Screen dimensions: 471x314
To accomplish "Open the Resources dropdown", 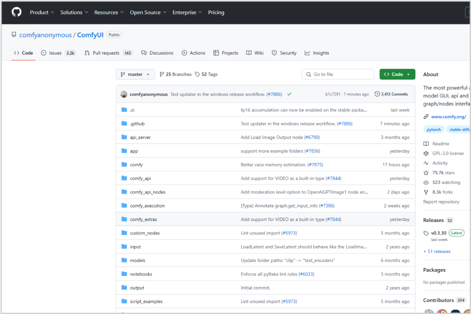I will coord(109,12).
